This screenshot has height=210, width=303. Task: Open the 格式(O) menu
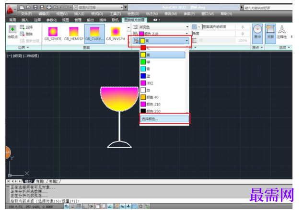[97, 14]
